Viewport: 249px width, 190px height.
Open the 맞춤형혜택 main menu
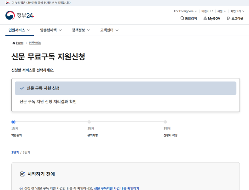(x=51, y=30)
